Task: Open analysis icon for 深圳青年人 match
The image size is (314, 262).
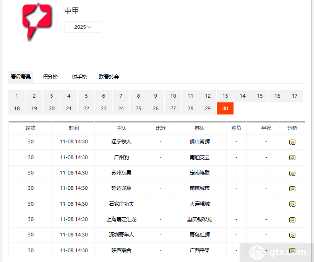Action: (x=292, y=235)
